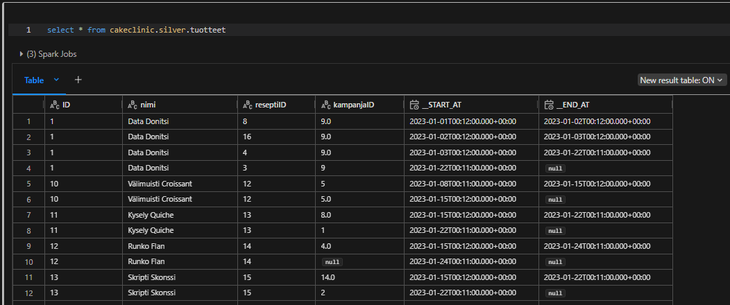Click the type icon next to kampanjaID header

click(326, 105)
